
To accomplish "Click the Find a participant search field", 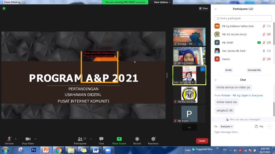I will (243, 18).
